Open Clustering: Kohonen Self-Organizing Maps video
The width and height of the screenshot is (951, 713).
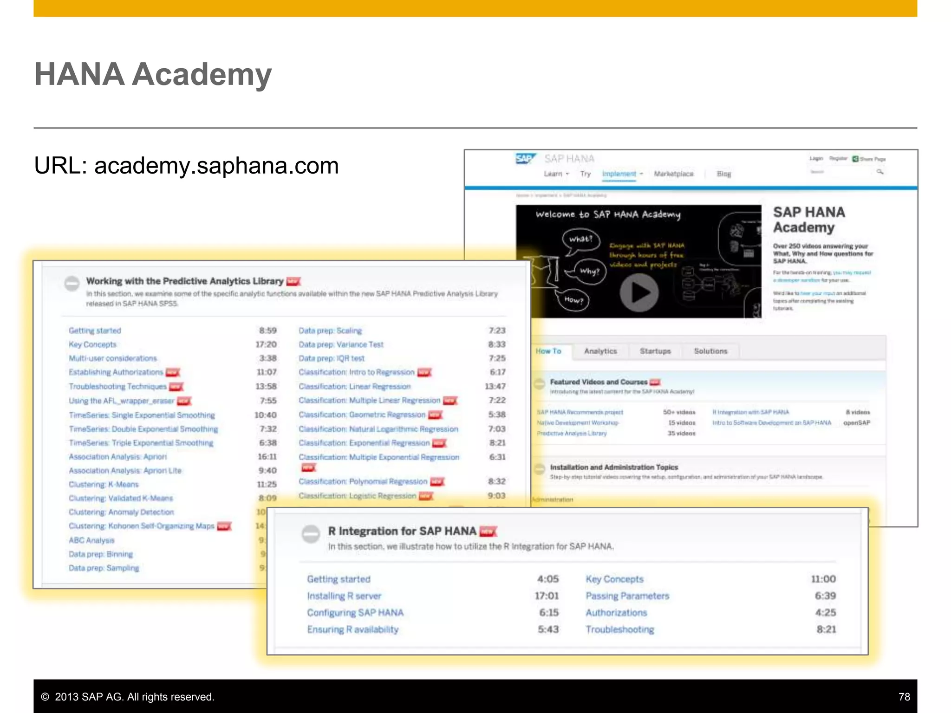pyautogui.click(x=142, y=526)
